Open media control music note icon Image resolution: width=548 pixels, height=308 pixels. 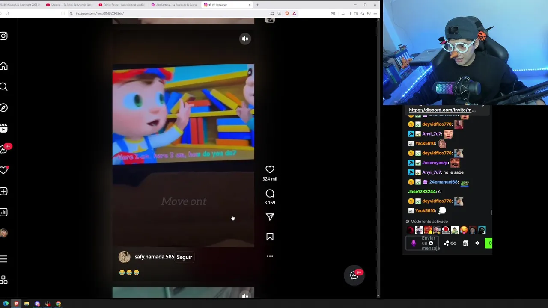click(343, 13)
